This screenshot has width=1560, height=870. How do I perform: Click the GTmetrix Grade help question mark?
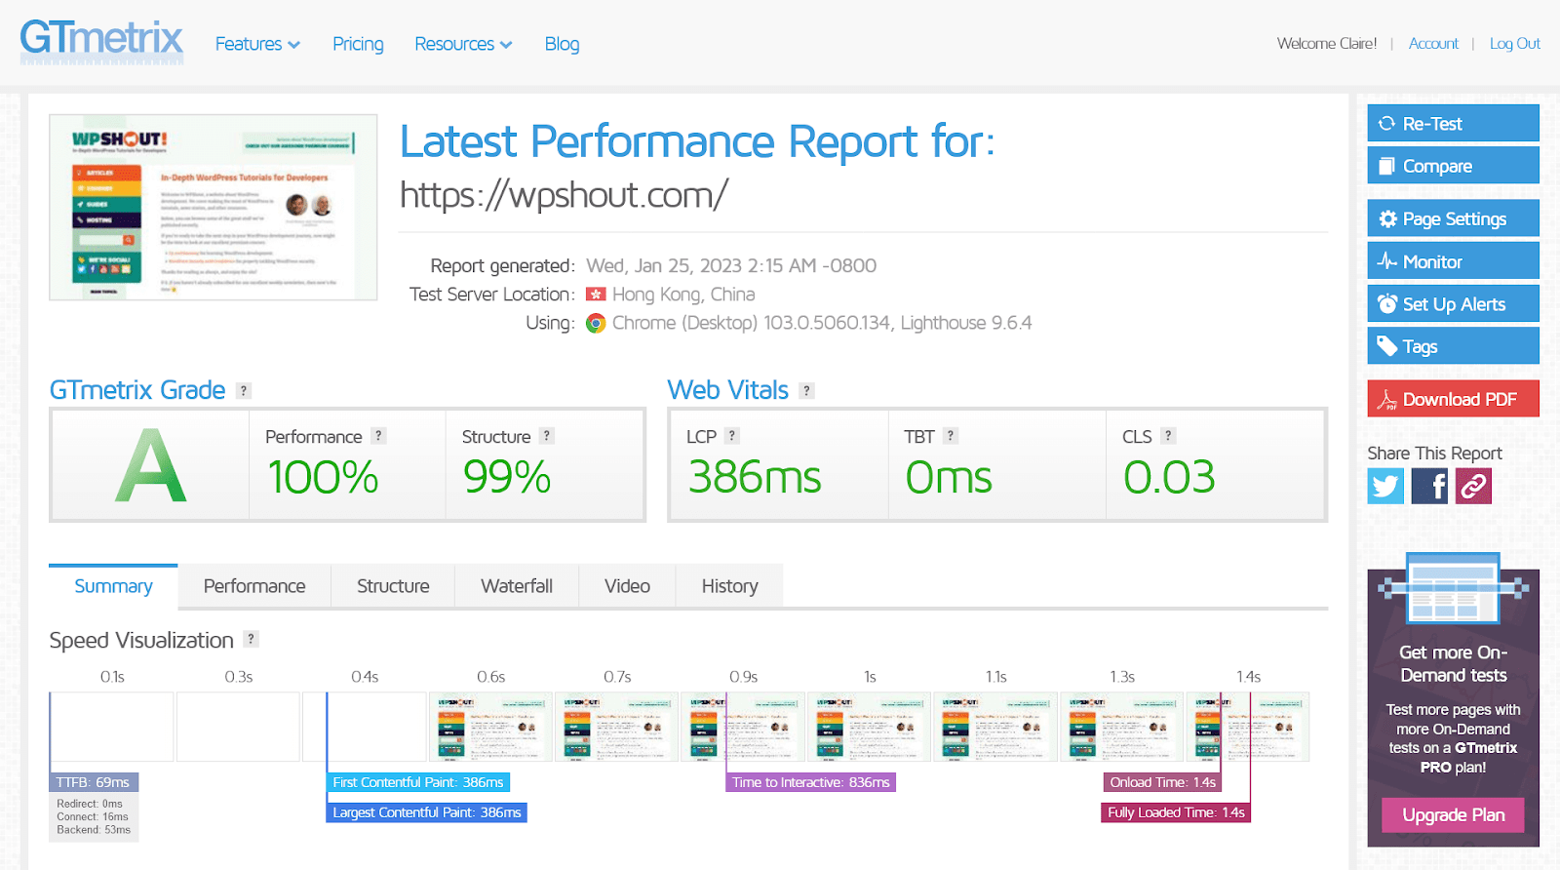coord(245,390)
